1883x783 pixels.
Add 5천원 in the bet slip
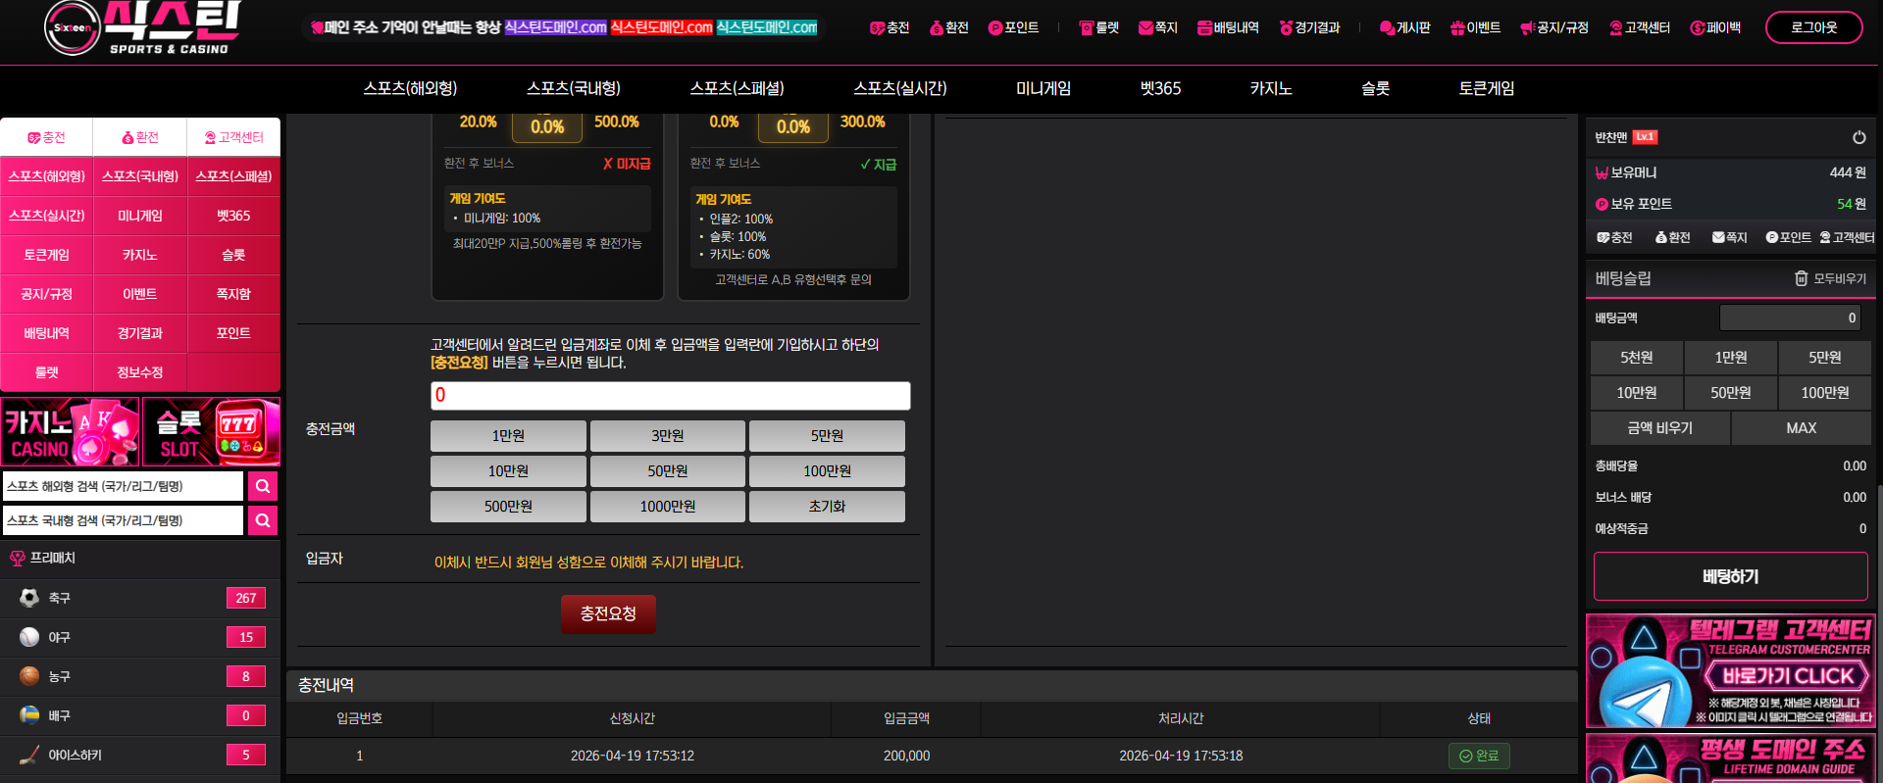pos(1636,358)
